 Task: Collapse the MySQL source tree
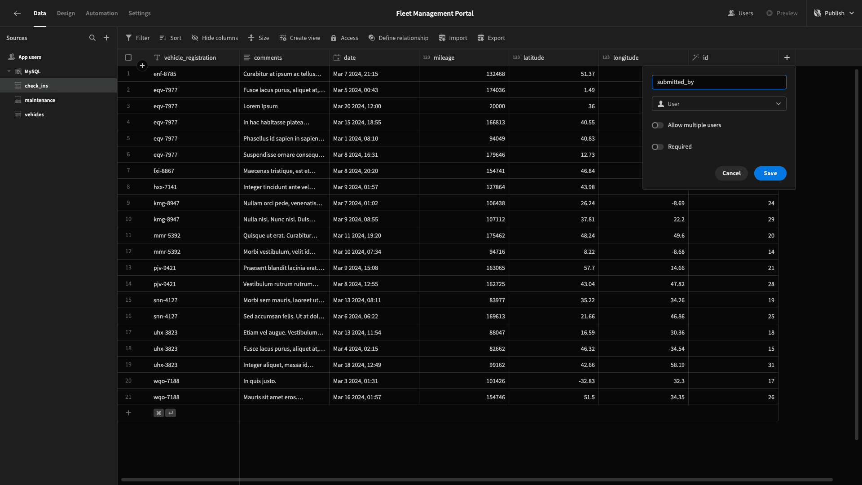point(9,71)
